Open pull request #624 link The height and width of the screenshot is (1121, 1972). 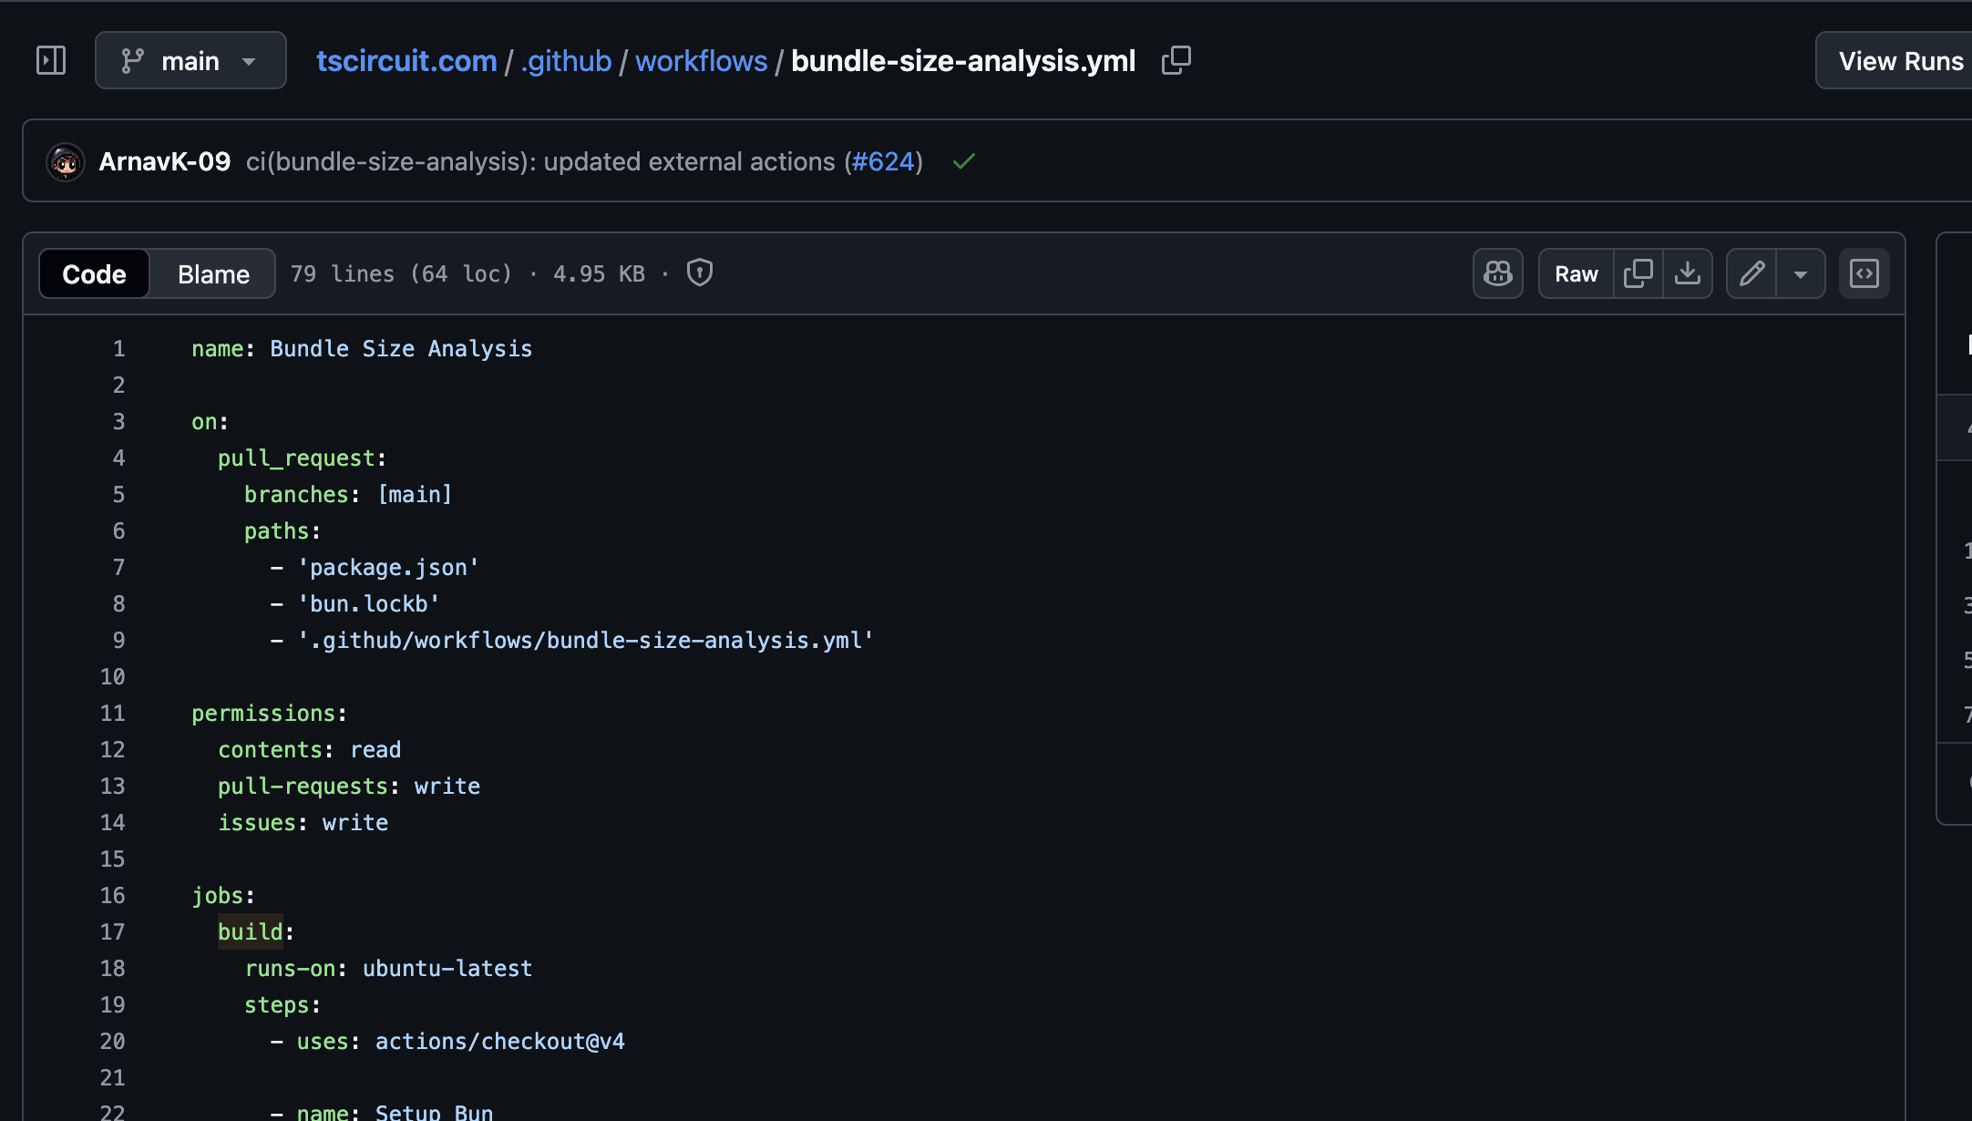882,162
